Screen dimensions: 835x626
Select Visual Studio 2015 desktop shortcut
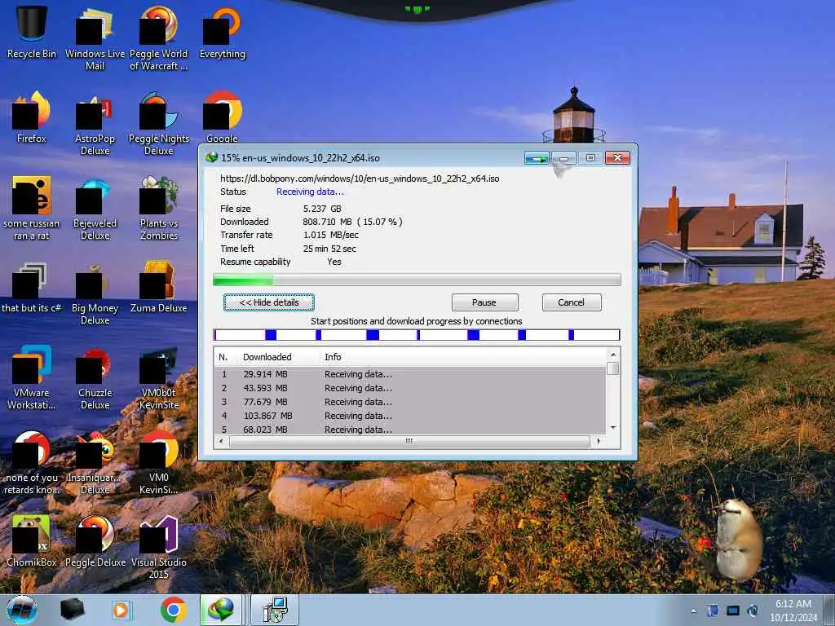[x=159, y=547]
